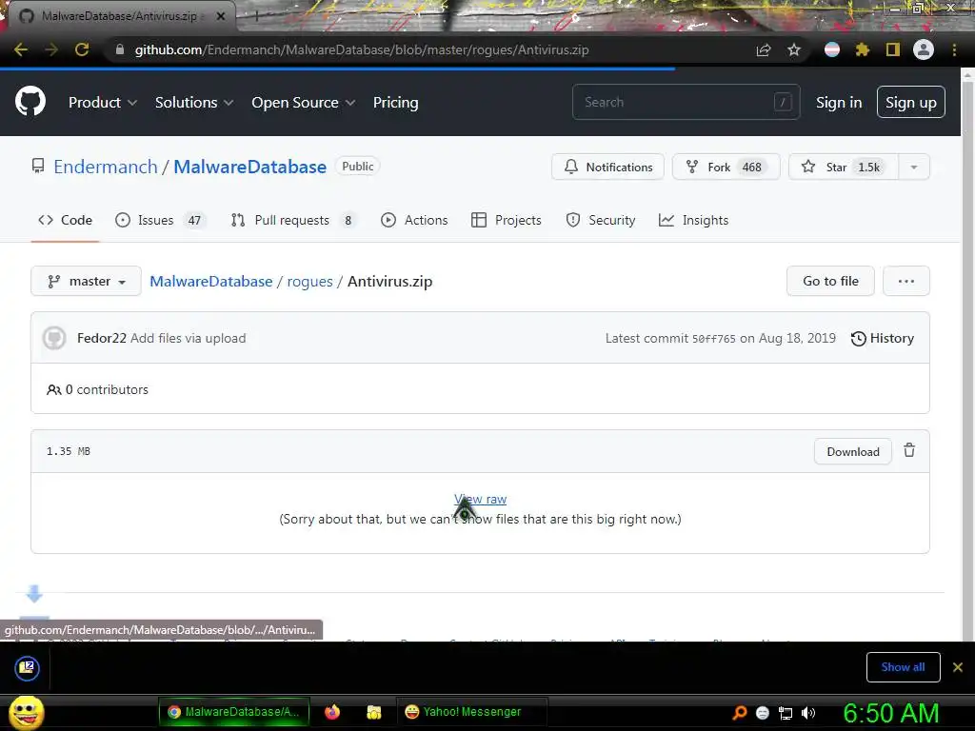
Task: Click the Go to file button
Action: pos(830,281)
